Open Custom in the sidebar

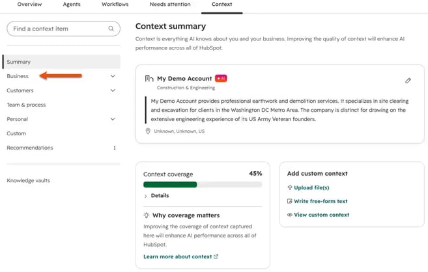click(x=16, y=133)
